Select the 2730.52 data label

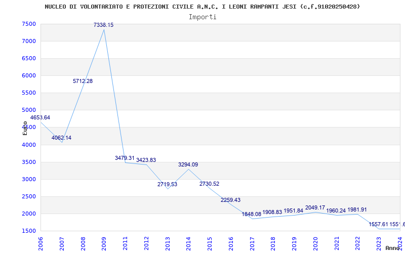[209, 184]
